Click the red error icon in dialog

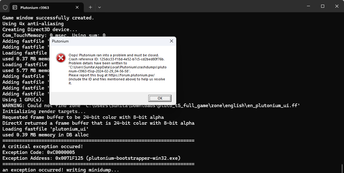pyautogui.click(x=61, y=58)
